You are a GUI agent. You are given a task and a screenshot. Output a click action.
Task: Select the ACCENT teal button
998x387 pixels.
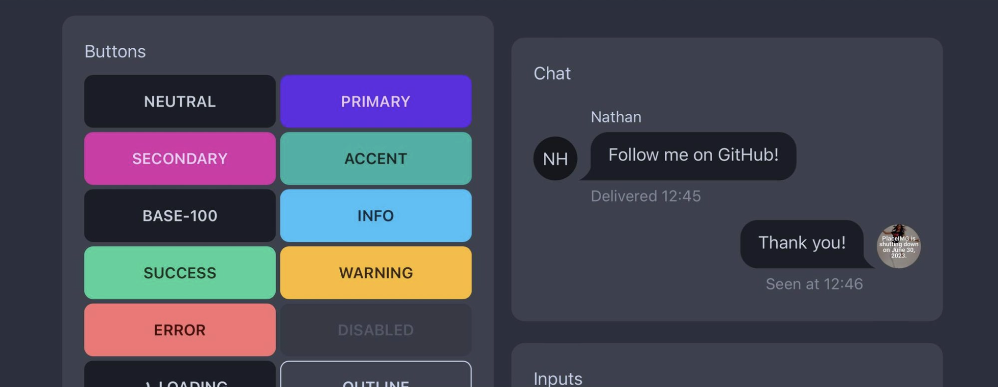[x=375, y=158]
